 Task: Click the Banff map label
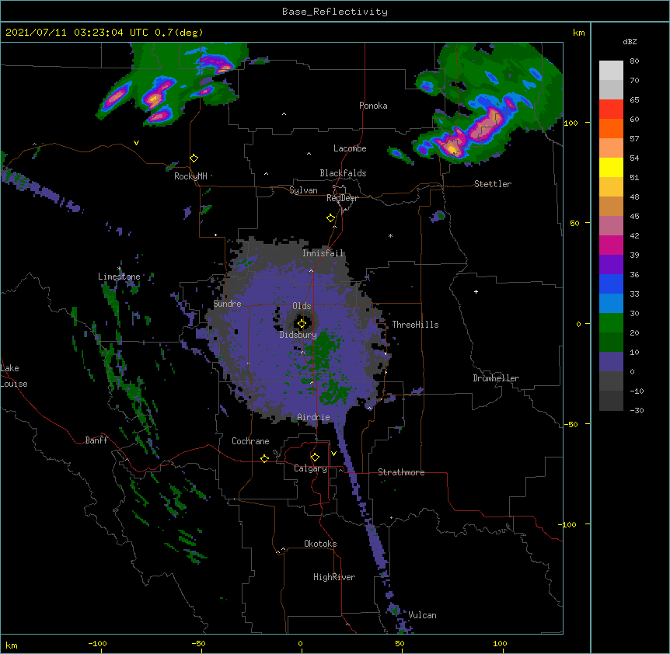[x=96, y=440]
